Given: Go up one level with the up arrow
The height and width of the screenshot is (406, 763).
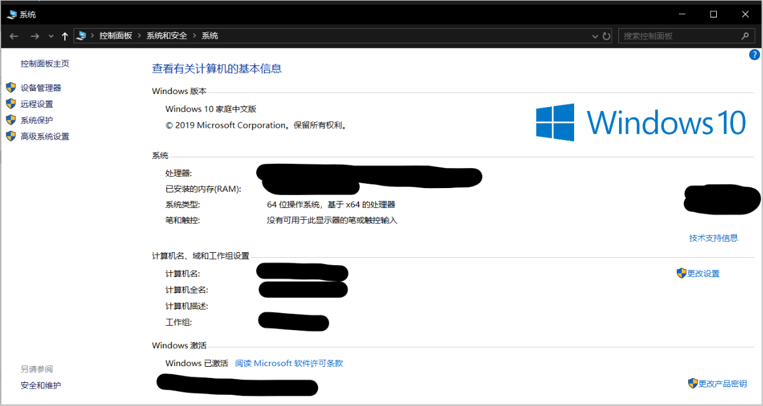Looking at the screenshot, I should (65, 36).
